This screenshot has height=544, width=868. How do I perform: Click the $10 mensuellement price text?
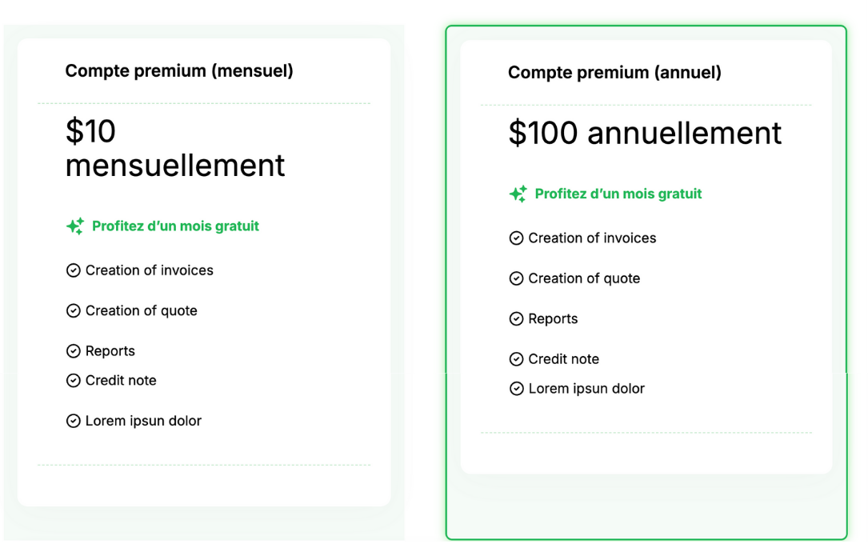click(x=174, y=149)
